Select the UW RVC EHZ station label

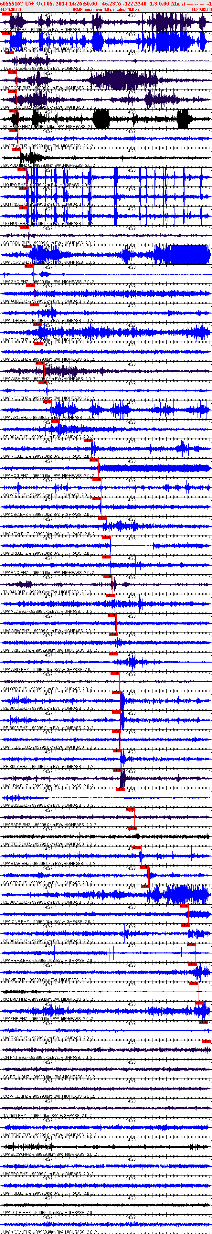[48, 1038]
